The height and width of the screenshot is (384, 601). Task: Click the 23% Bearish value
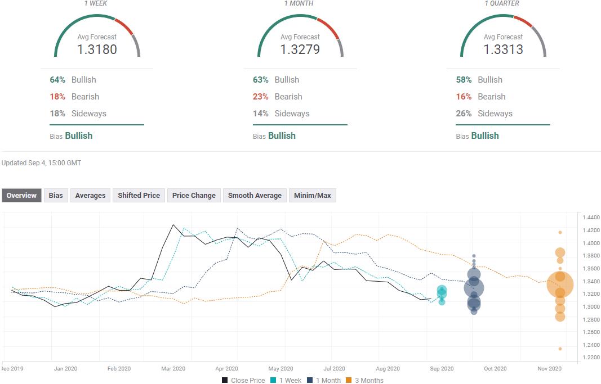[x=261, y=97]
